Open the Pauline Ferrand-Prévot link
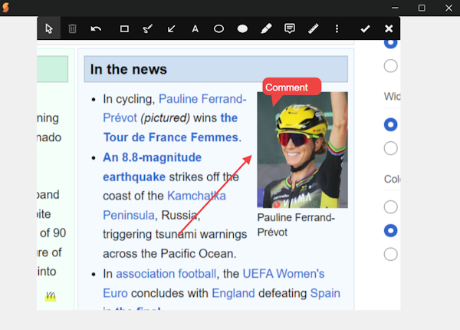460x330 pixels. (202, 99)
